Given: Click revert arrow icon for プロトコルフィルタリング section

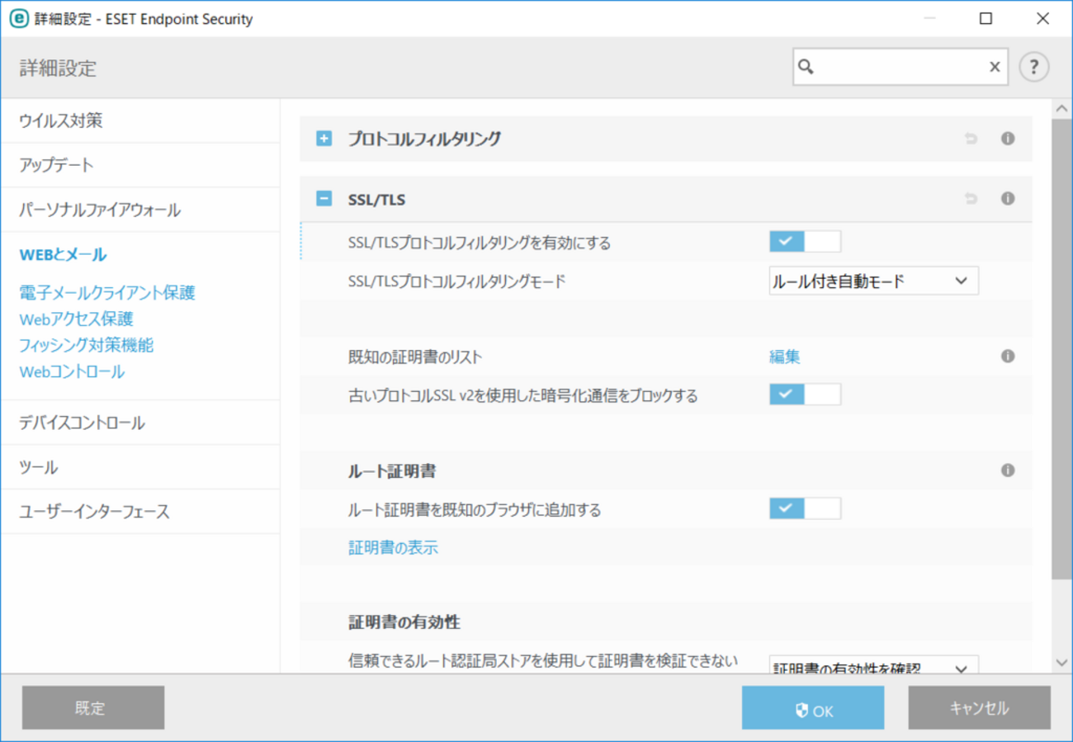Looking at the screenshot, I should tap(971, 139).
